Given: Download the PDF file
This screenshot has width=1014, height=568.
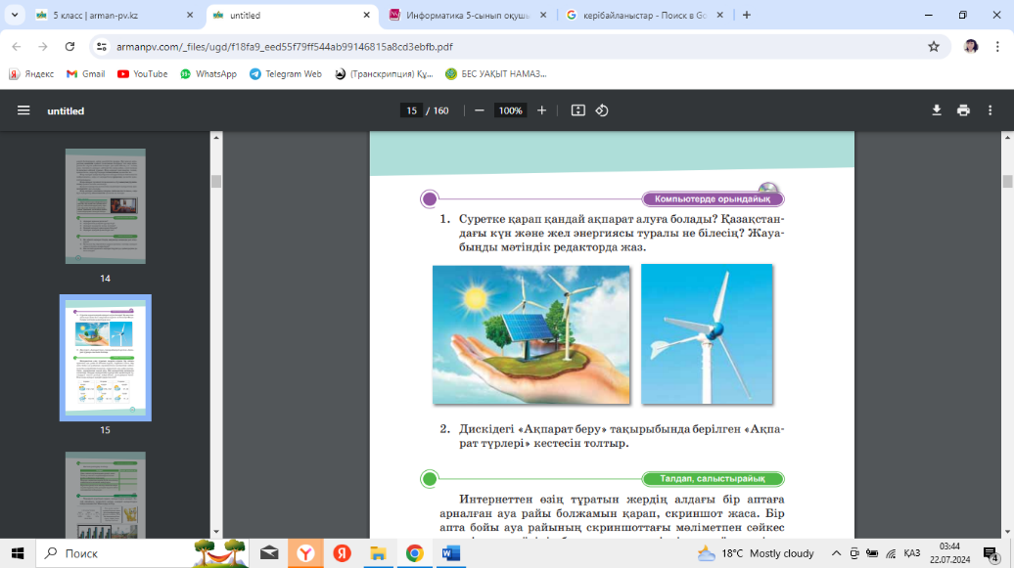Looking at the screenshot, I should coord(937,110).
